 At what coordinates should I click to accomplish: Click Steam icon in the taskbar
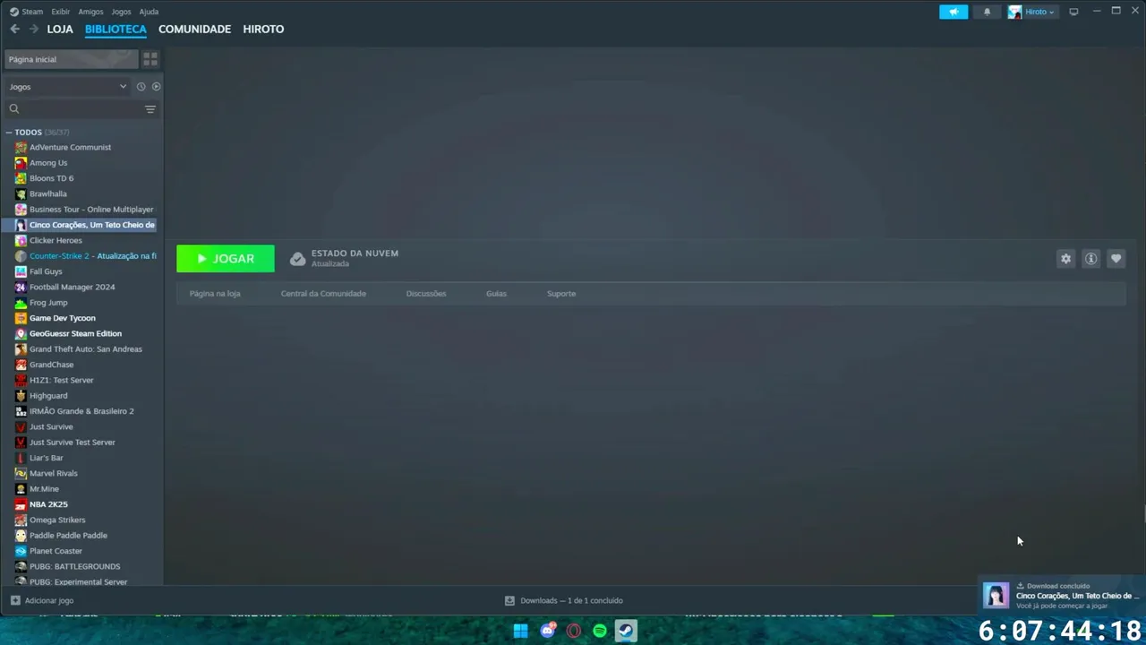[626, 631]
